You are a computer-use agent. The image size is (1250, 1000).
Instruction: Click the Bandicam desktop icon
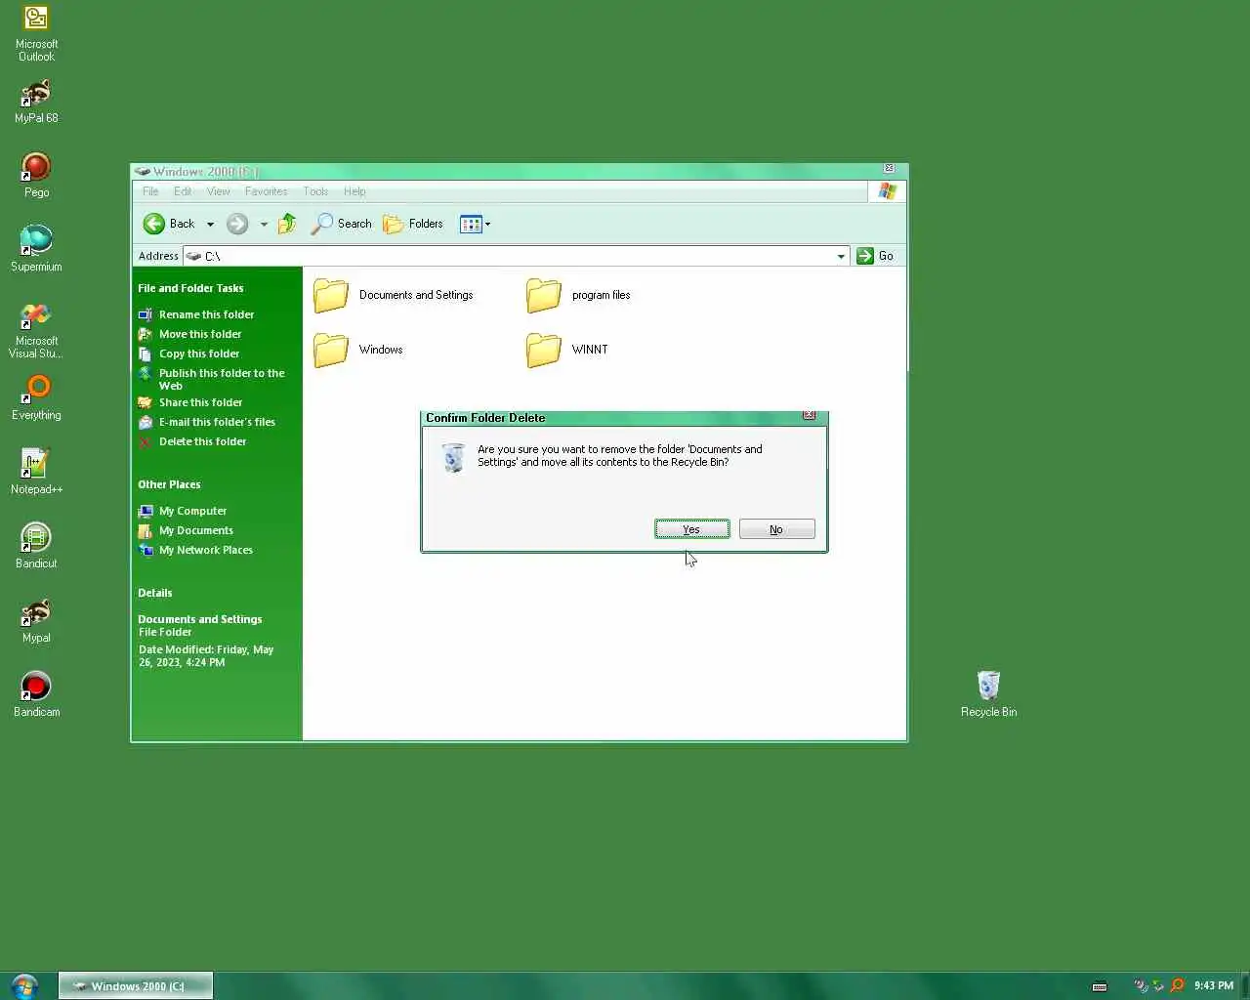[x=36, y=695]
